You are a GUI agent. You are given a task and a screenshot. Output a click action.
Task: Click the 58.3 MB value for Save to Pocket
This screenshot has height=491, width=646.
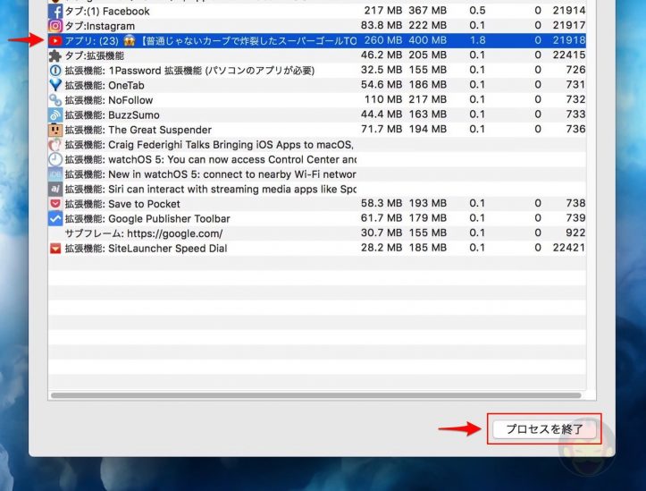click(x=382, y=203)
